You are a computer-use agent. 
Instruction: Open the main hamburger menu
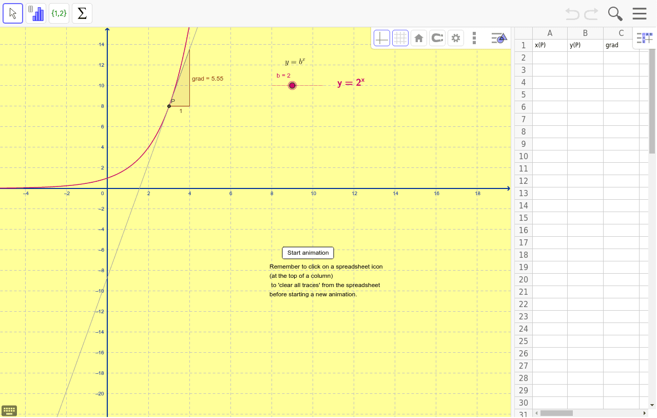pos(640,13)
